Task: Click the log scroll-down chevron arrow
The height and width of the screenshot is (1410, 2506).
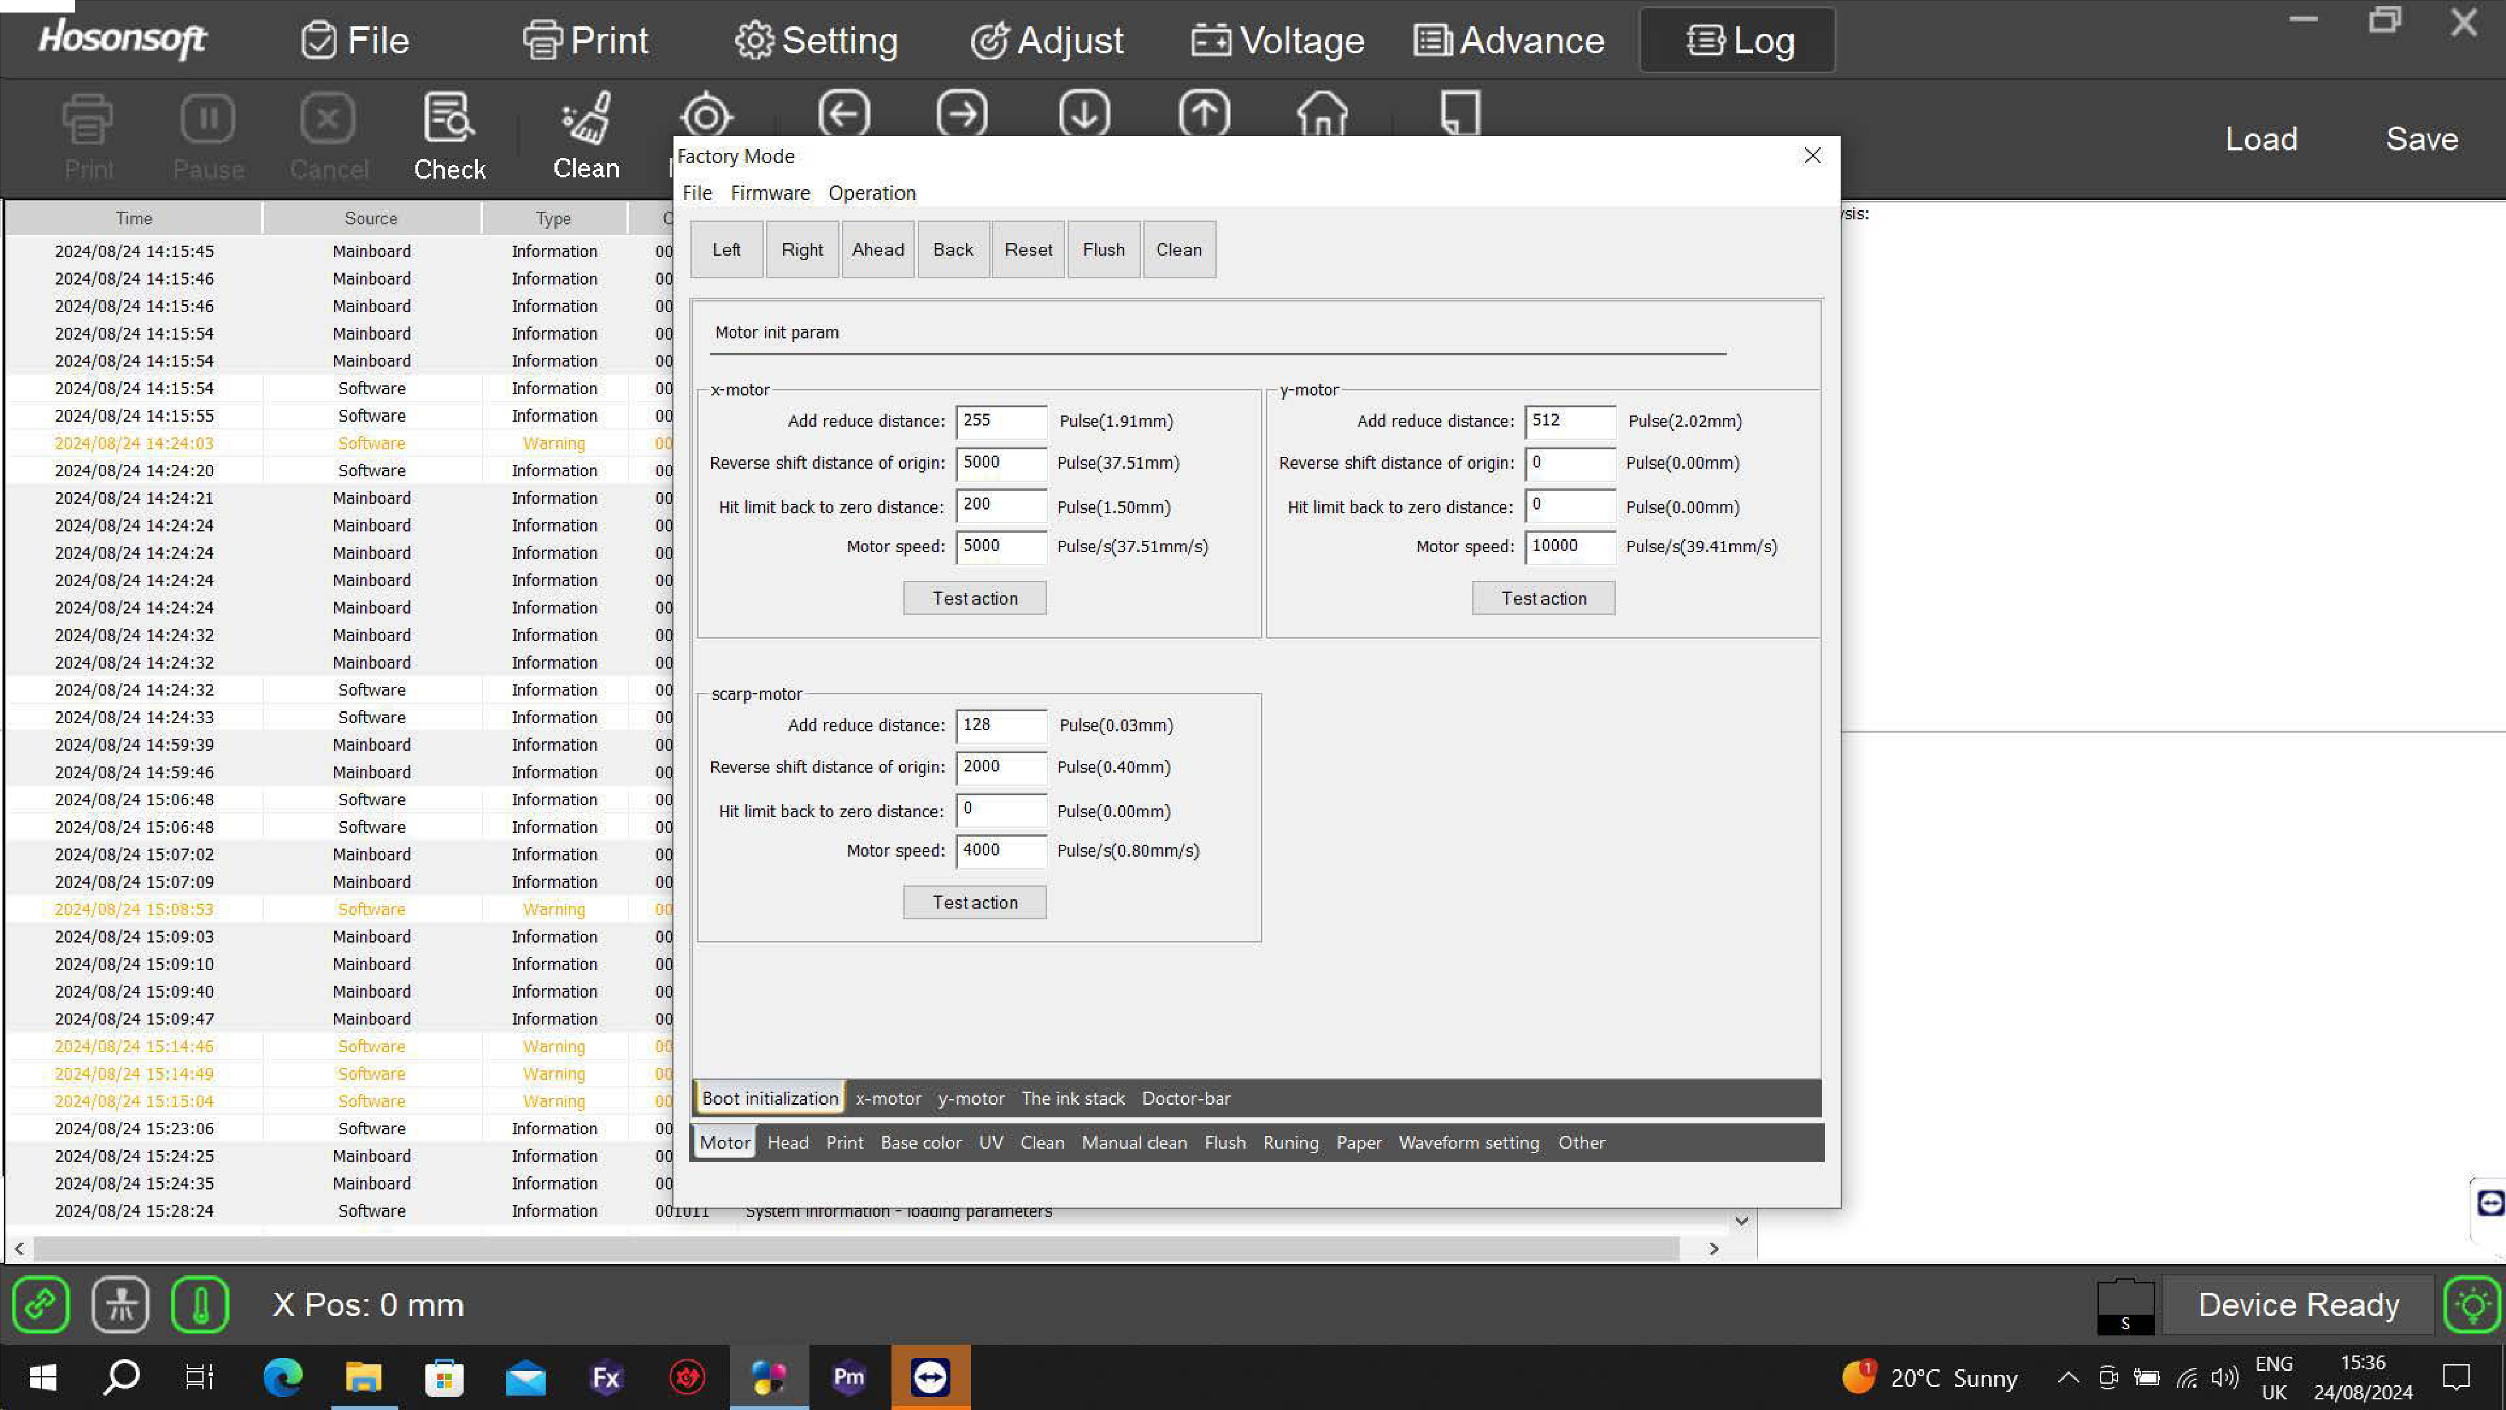Action: click(1742, 1221)
